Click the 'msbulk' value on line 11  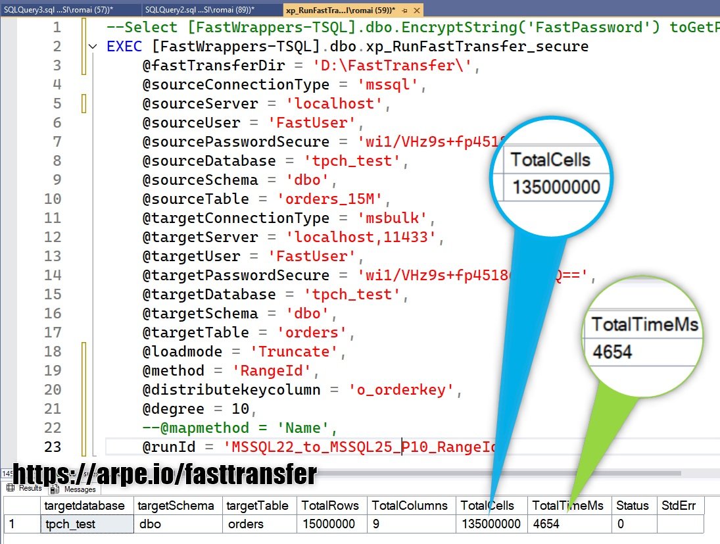tap(392, 218)
